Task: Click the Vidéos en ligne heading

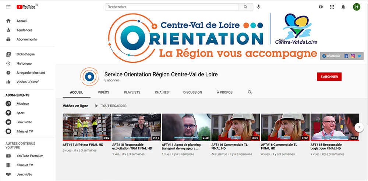Action: tap(75, 106)
